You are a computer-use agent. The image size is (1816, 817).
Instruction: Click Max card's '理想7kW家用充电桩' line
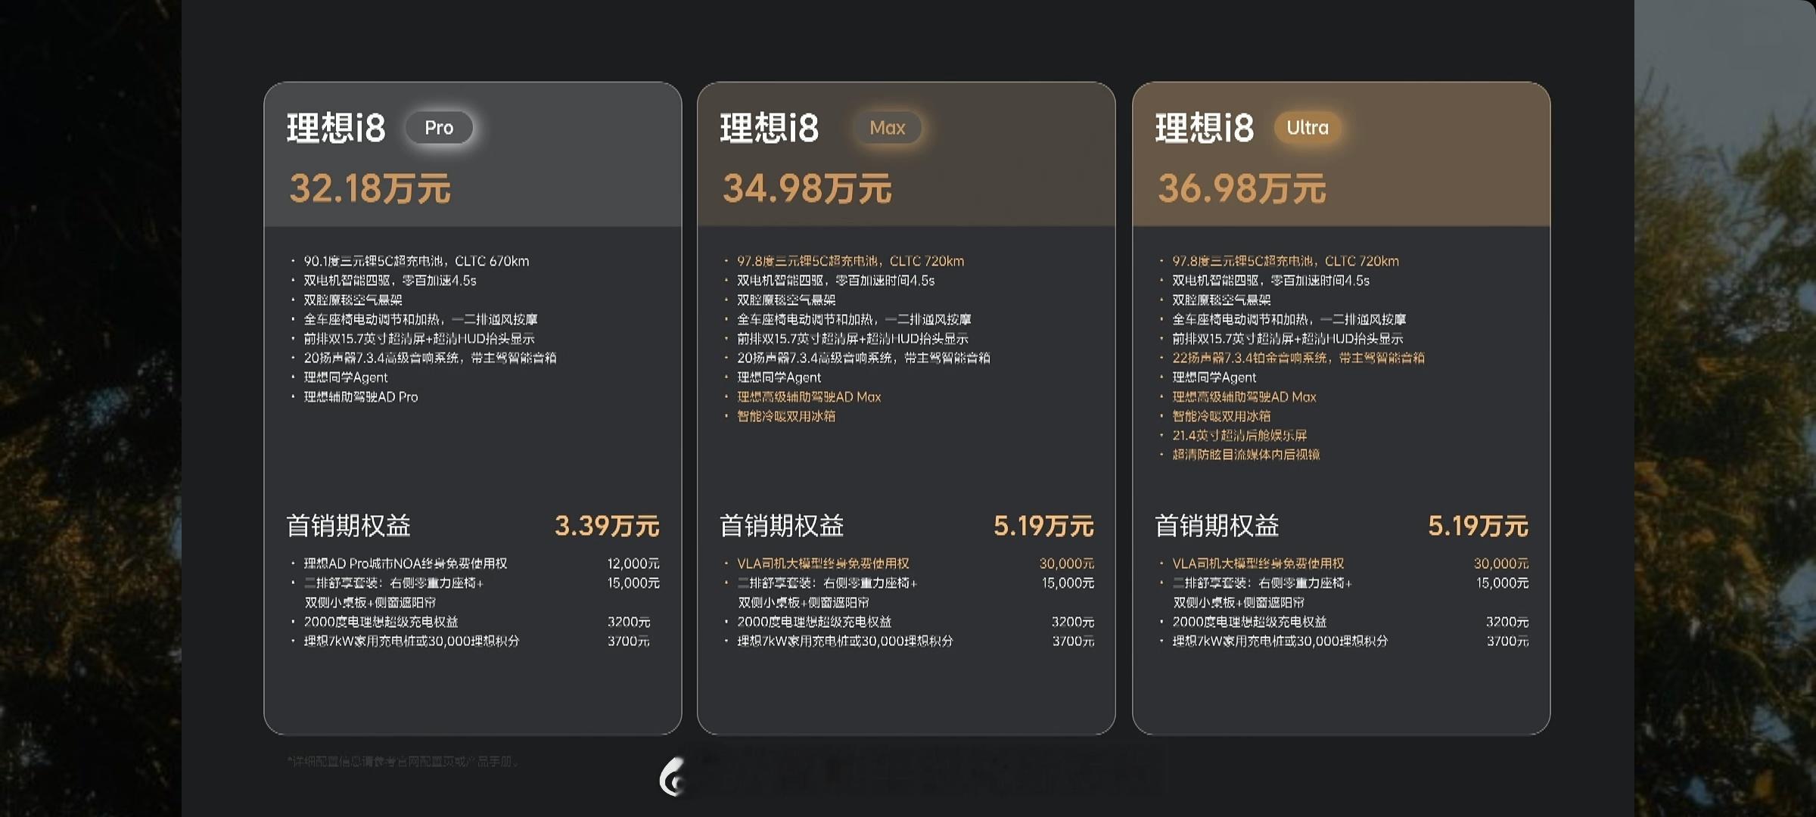coord(845,641)
